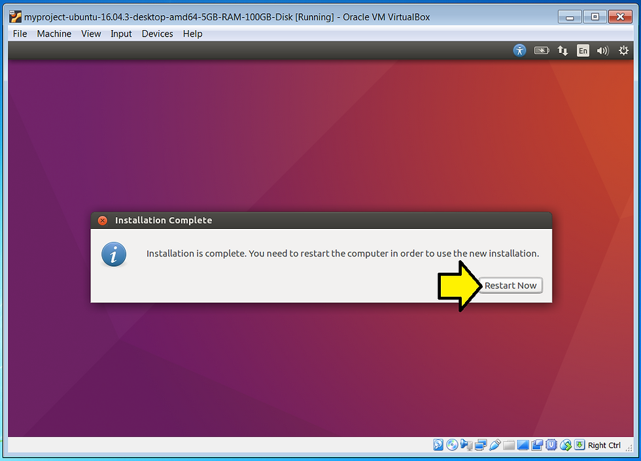Open the File menu

click(20, 34)
